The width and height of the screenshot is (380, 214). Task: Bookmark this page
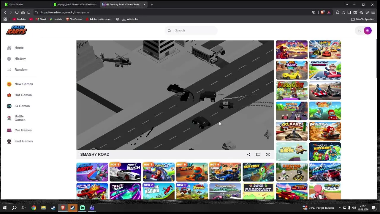pyautogui.click(x=29, y=12)
